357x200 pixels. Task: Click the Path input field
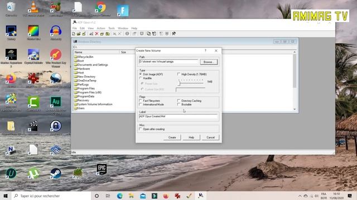(168, 62)
